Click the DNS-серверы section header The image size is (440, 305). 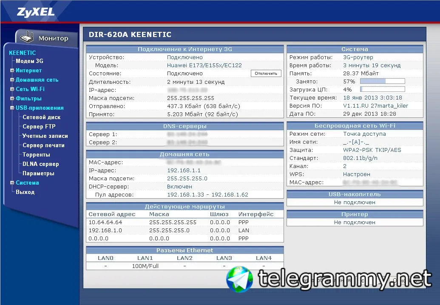pos(185,126)
